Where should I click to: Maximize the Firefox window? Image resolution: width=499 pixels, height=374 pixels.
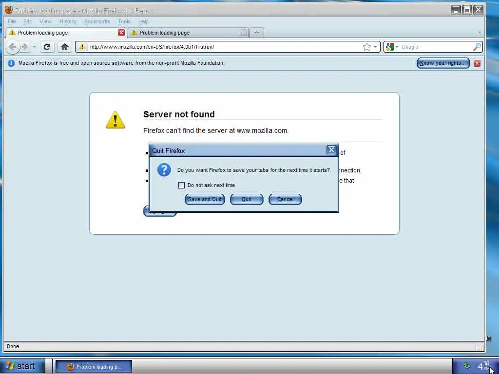pyautogui.click(x=467, y=10)
